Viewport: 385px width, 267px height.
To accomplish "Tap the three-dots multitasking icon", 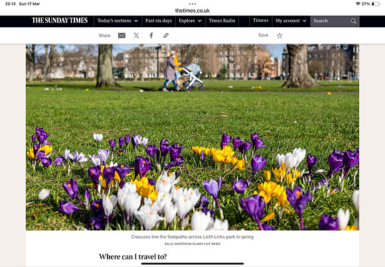I will coord(193,4).
